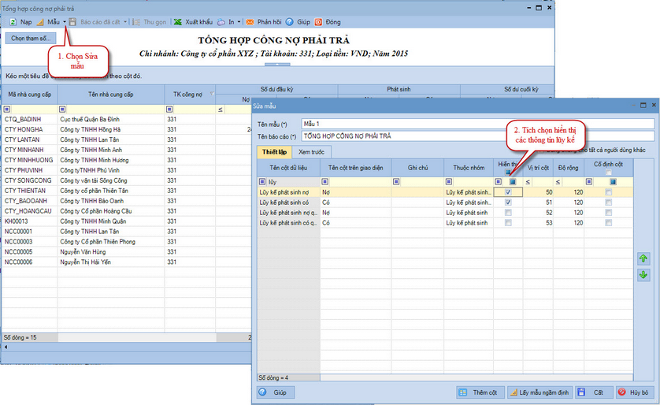Viewport: 660px width, 405px height.
Task: Switch to the Thiết lập tab
Action: coord(274,152)
